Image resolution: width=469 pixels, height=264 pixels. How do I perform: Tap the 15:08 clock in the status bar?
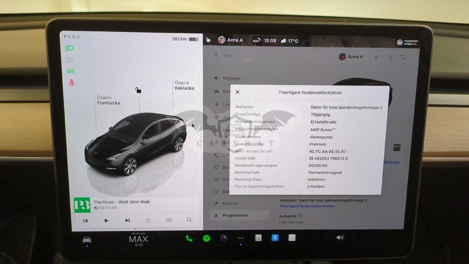270,41
